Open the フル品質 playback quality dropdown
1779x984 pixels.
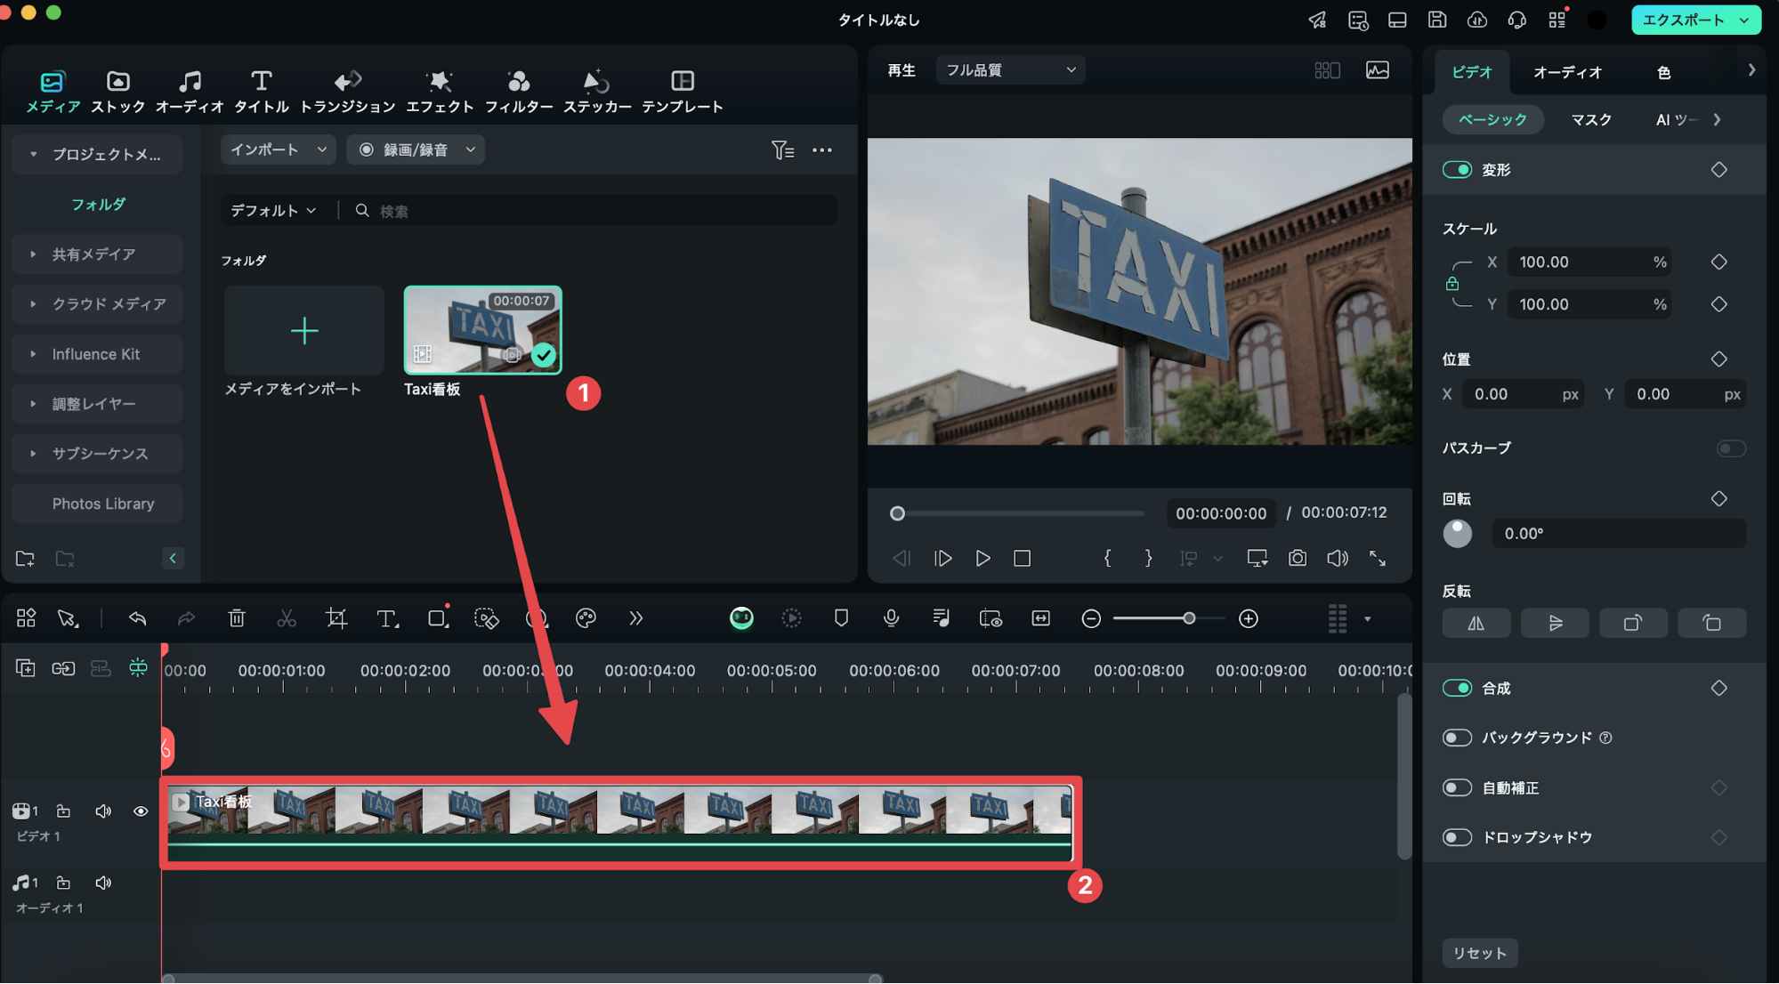[x=1010, y=69]
